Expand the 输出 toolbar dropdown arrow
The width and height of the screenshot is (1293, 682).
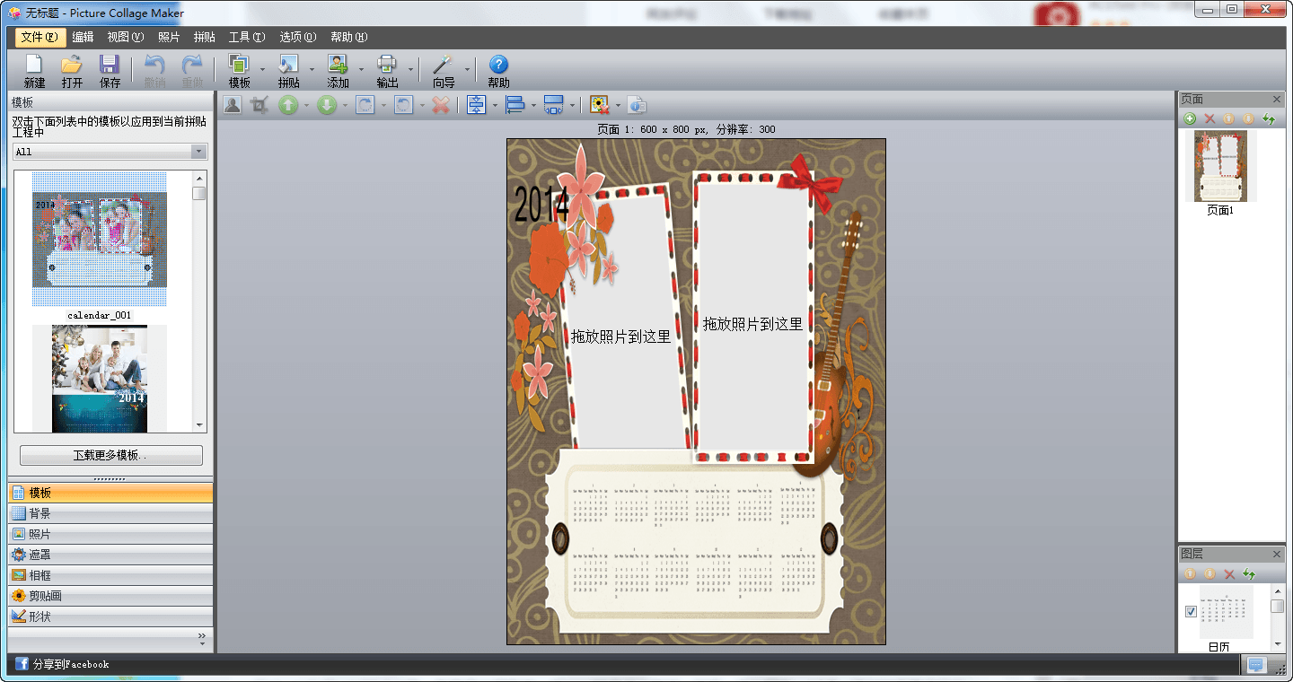[x=410, y=70]
